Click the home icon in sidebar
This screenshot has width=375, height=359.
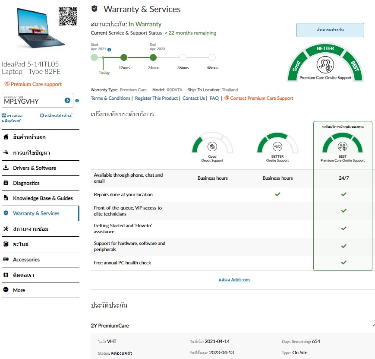point(6,137)
